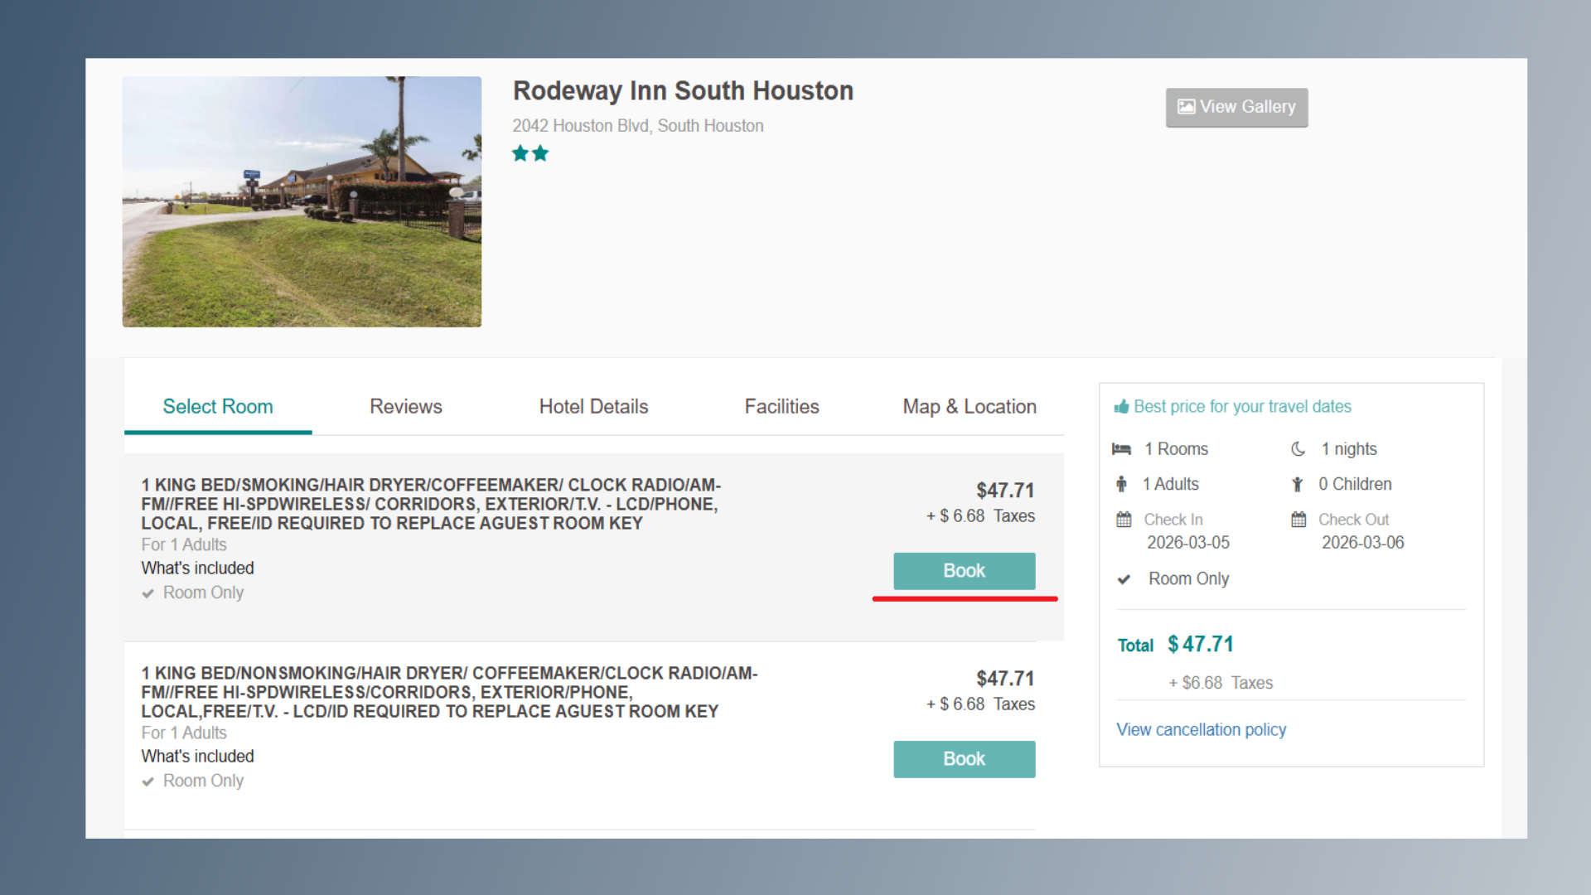Click the Rodeway Inn hotel photo
This screenshot has height=895, width=1591.
(302, 201)
